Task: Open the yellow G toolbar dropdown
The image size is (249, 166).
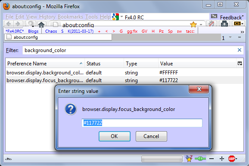Action: pyautogui.click(x=239, y=24)
